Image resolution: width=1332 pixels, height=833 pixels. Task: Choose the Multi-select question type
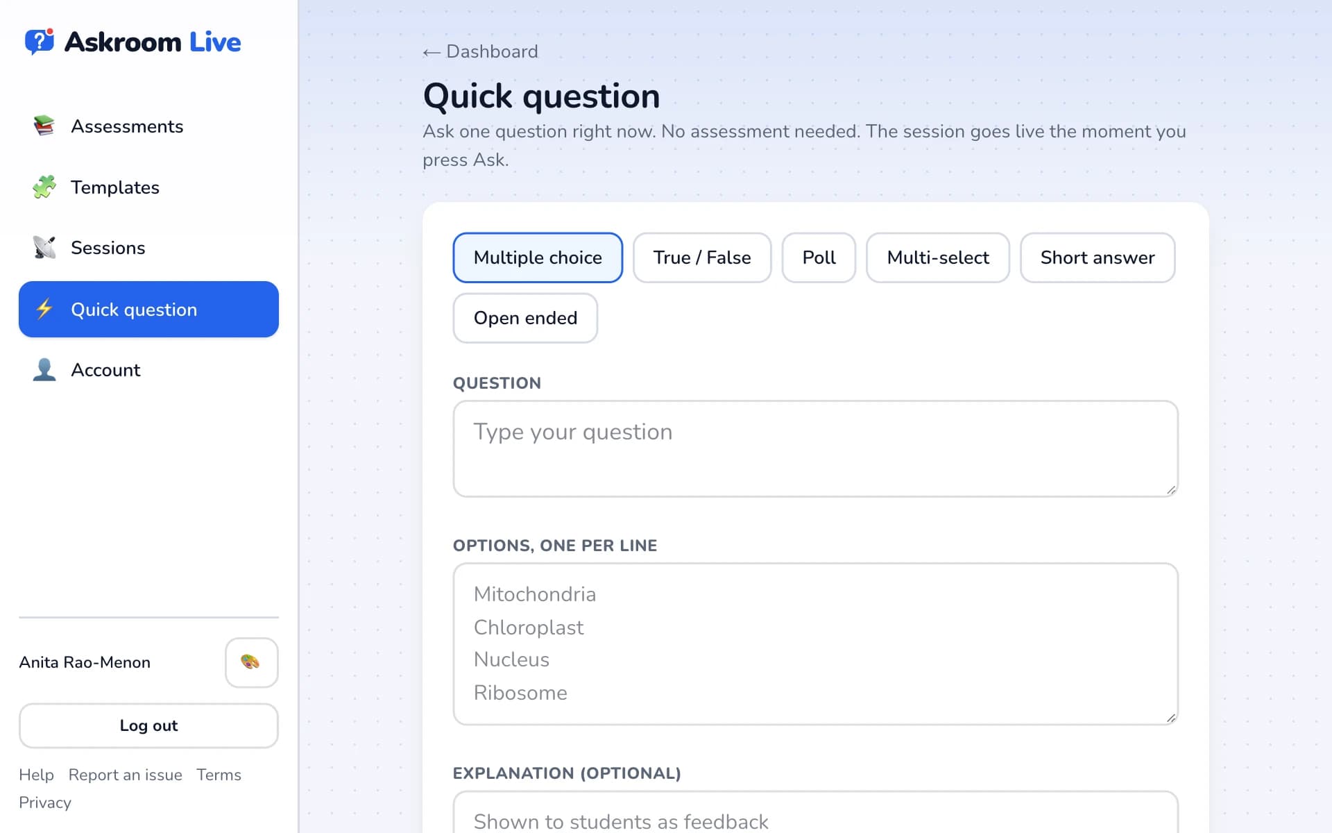(x=938, y=258)
